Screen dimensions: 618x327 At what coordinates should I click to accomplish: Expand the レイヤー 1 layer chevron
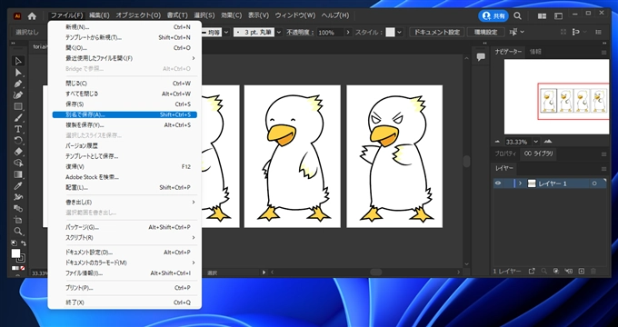[520, 183]
